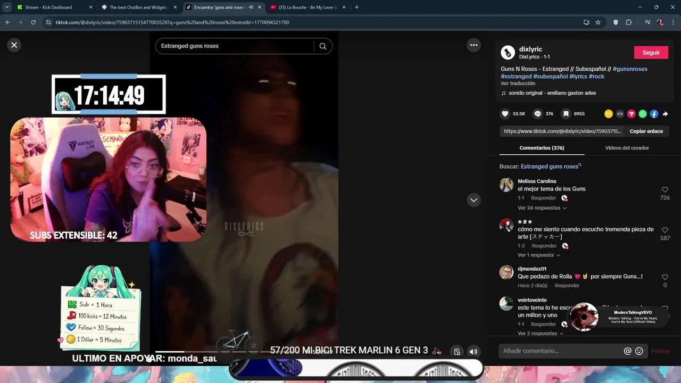Viewport: 681px width, 383px height.
Task: Open a new browser tab
Action: point(356,7)
